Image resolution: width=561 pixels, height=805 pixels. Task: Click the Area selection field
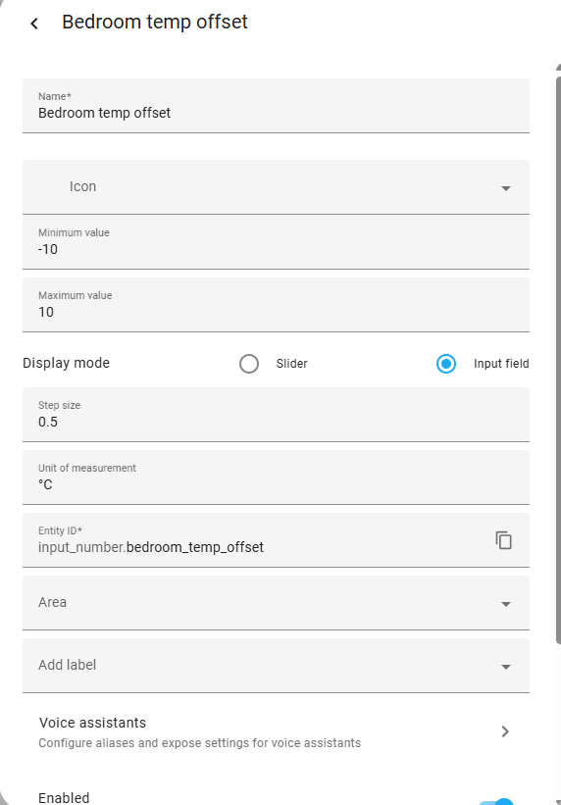tap(276, 603)
